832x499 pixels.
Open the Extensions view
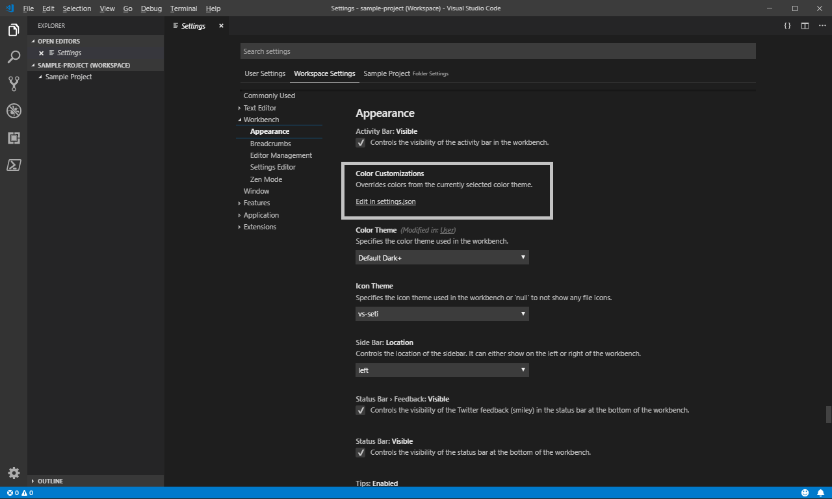tap(14, 138)
